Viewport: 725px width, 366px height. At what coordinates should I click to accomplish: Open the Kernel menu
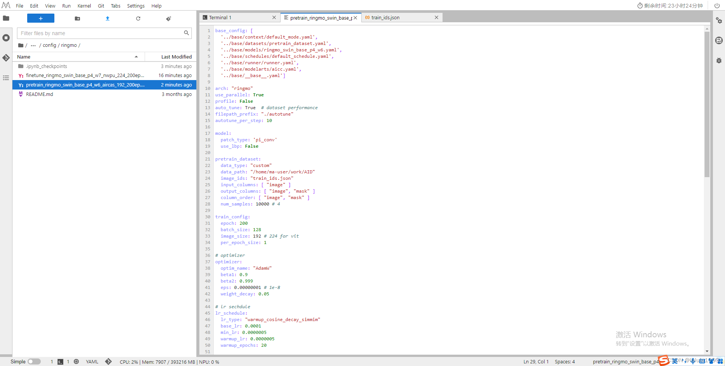click(x=84, y=6)
